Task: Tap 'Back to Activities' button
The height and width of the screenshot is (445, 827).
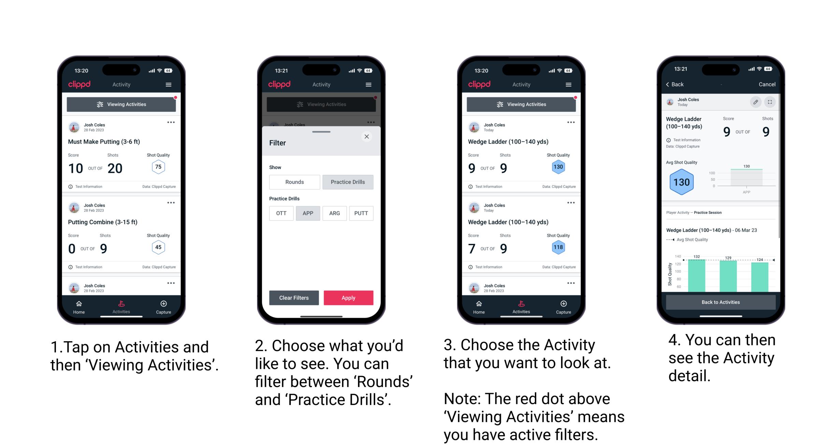Action: pyautogui.click(x=721, y=303)
